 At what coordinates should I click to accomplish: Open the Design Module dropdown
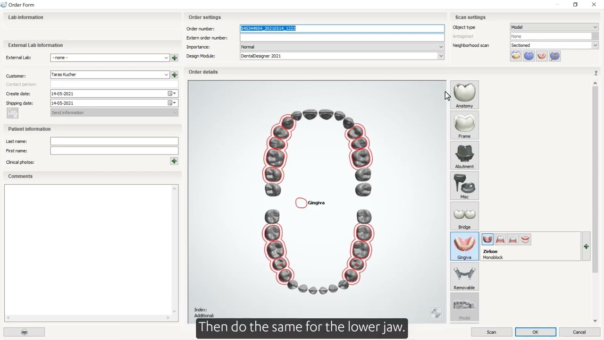tap(441, 56)
